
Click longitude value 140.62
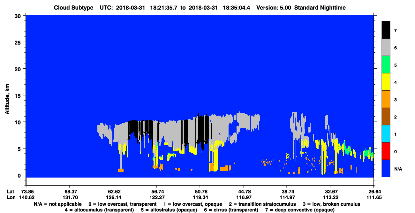27,197
